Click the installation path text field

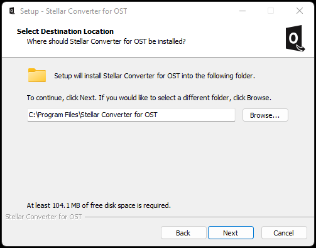click(x=131, y=115)
